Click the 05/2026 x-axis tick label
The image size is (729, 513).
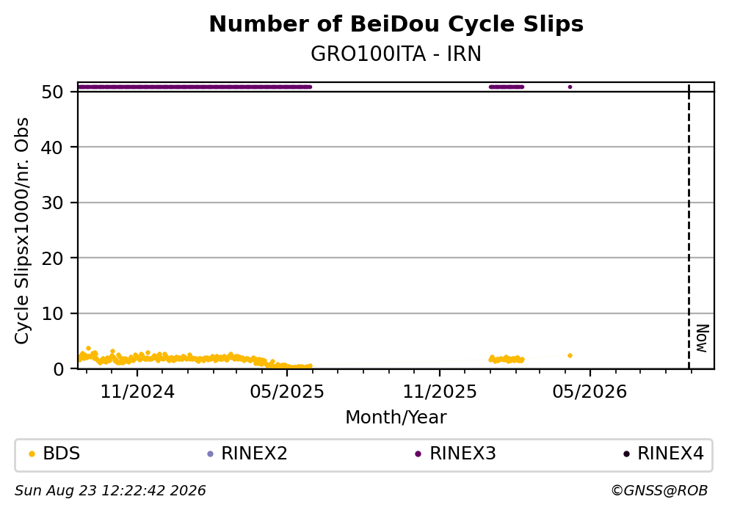590,392
